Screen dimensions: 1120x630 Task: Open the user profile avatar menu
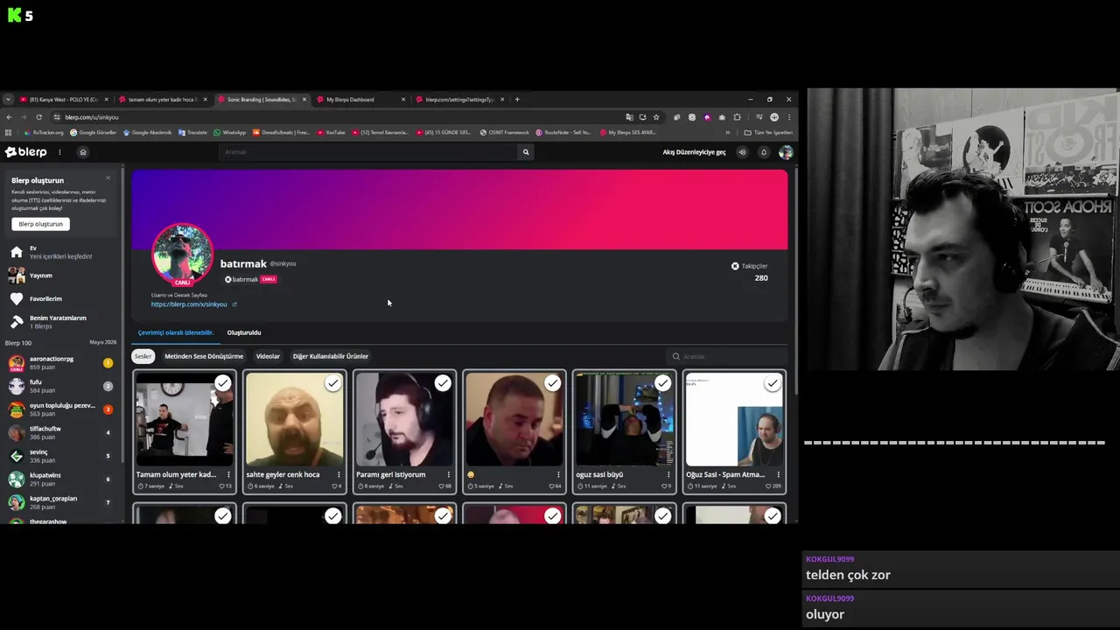click(x=786, y=152)
